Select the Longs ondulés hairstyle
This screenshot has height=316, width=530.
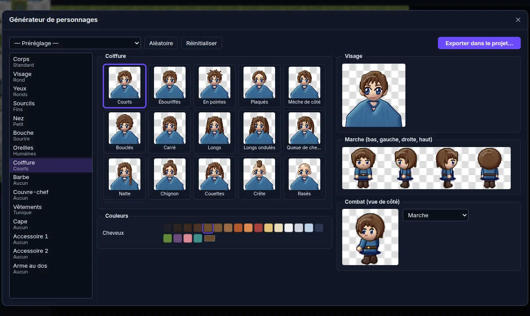tap(259, 132)
